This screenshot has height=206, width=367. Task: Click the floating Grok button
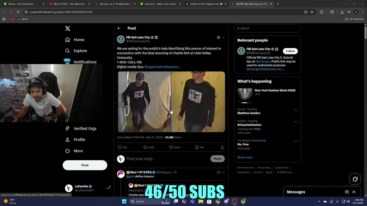point(355,179)
